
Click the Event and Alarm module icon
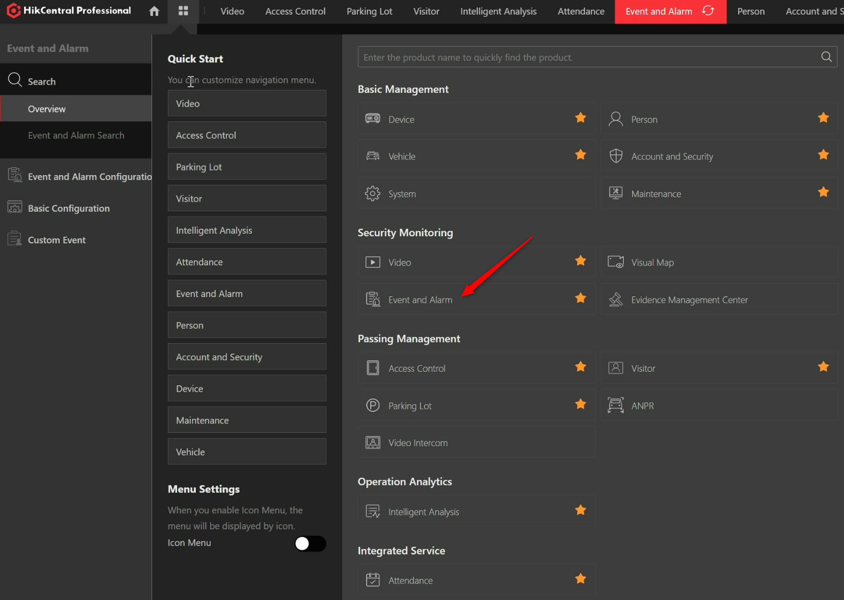[373, 299]
